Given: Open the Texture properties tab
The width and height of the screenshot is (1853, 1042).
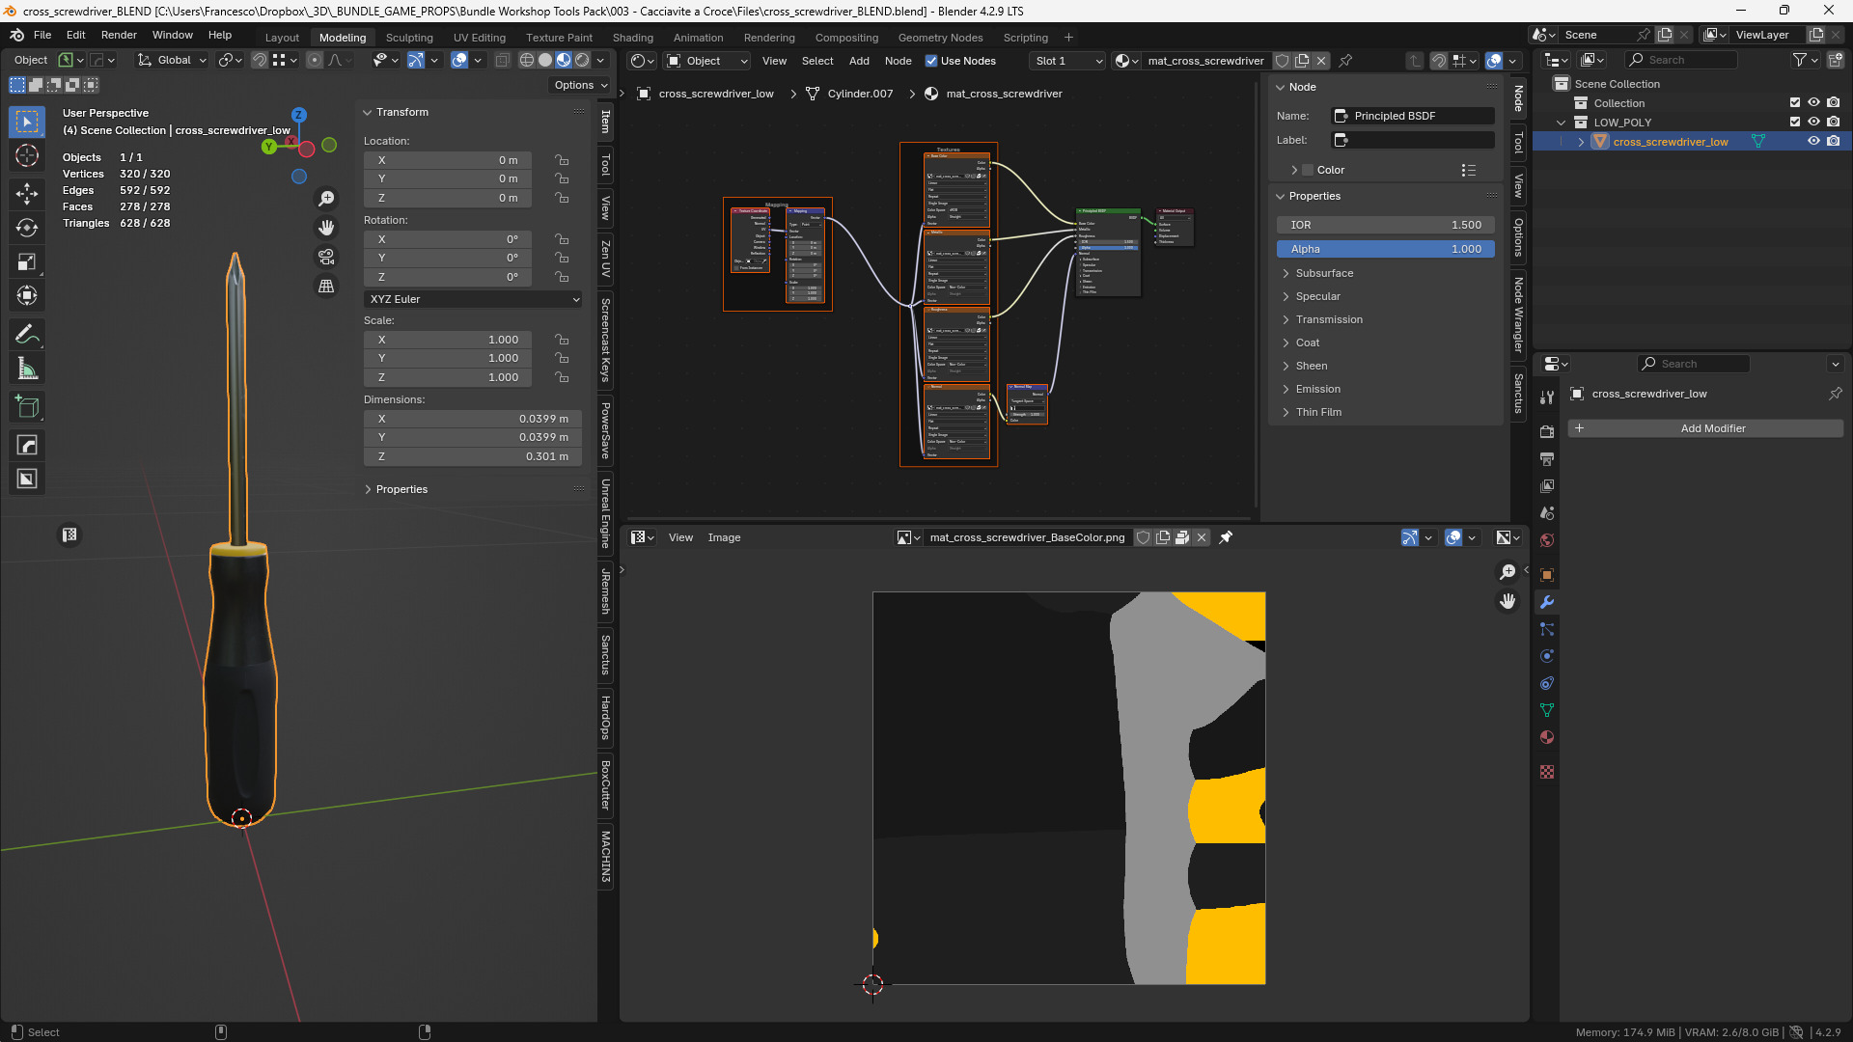Looking at the screenshot, I should (x=1547, y=772).
